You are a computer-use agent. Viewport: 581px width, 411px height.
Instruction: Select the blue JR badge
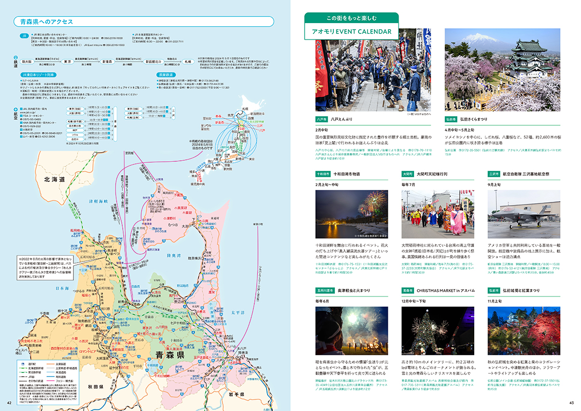tap(24, 36)
